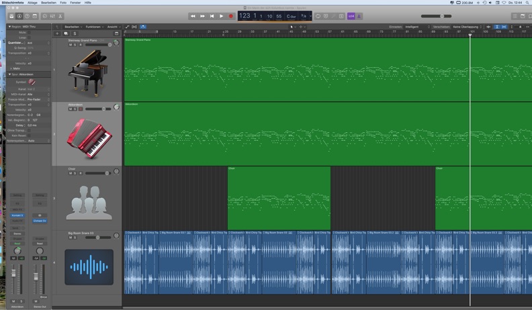Select the Big Room Snare waveform image
The width and height of the screenshot is (532, 310).
click(x=89, y=267)
